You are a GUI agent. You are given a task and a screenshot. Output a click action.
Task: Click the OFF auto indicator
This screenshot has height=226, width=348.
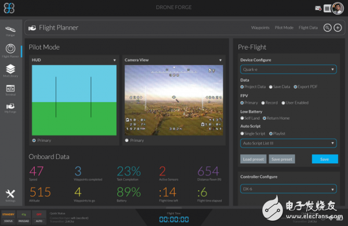point(39,214)
